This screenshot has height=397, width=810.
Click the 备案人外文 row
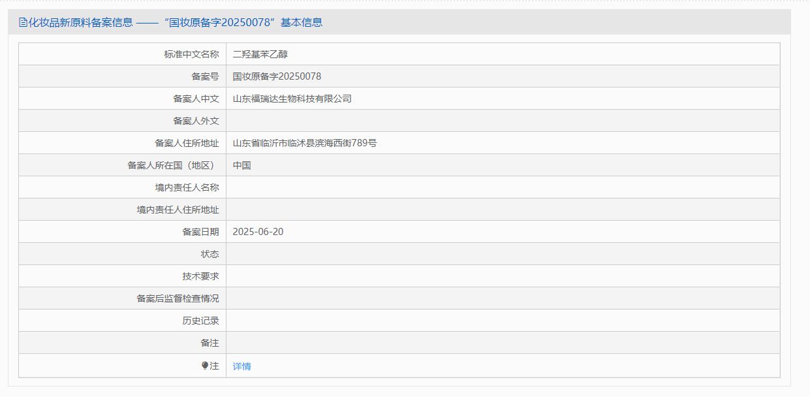point(196,120)
